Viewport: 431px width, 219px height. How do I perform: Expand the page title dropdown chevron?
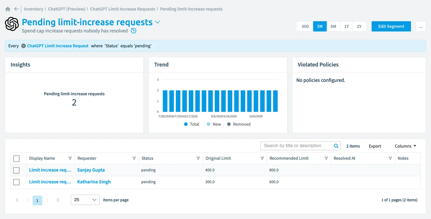click(x=158, y=22)
